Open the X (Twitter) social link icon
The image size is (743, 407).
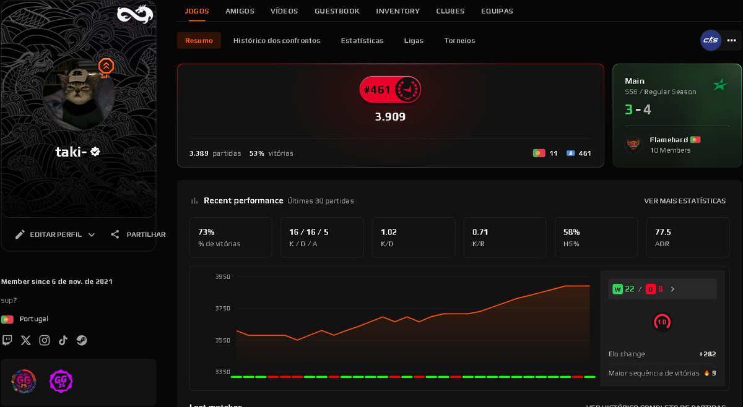click(25, 340)
